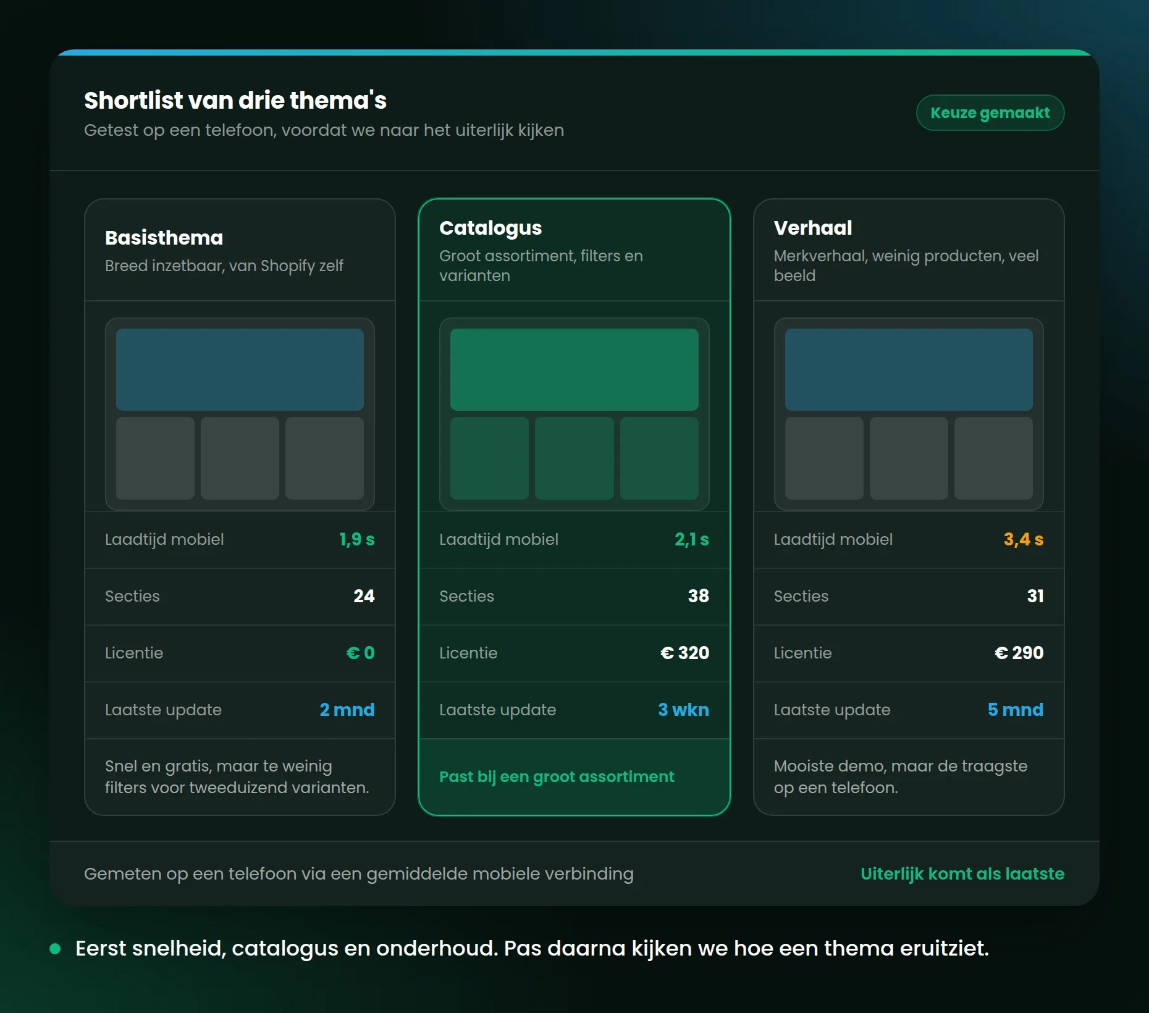Image resolution: width=1149 pixels, height=1013 pixels.
Task: Open the Verhaal layout preview thumbnail
Action: point(908,414)
